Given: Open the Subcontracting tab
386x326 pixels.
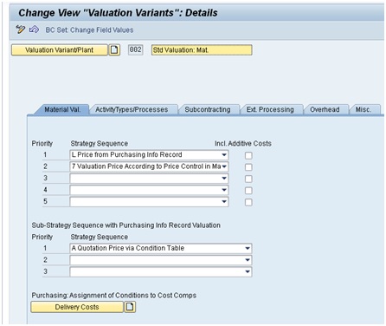Looking at the screenshot, I should click(208, 109).
